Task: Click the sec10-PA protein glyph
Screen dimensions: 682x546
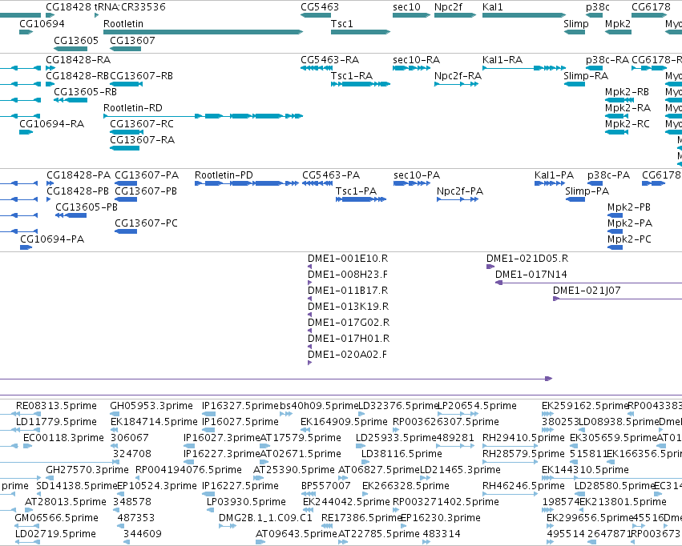Action: point(412,183)
